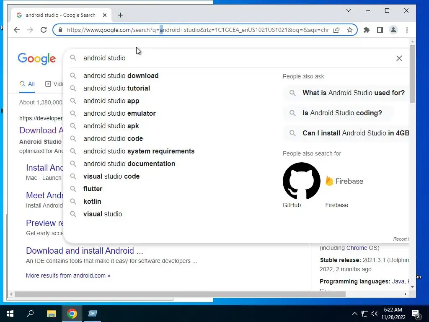Share this page icon in address bar
This screenshot has width=429, height=322.
point(336,30)
